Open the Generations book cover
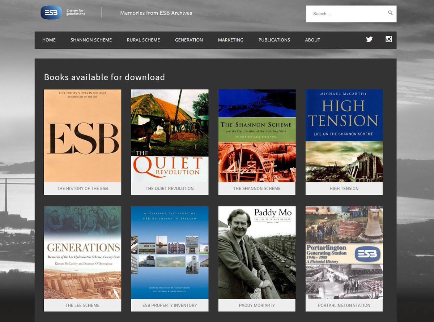The image size is (434, 322). (82, 253)
